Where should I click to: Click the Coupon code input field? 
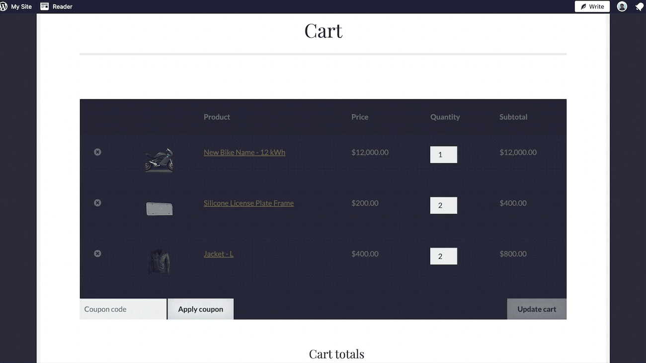[x=123, y=309]
